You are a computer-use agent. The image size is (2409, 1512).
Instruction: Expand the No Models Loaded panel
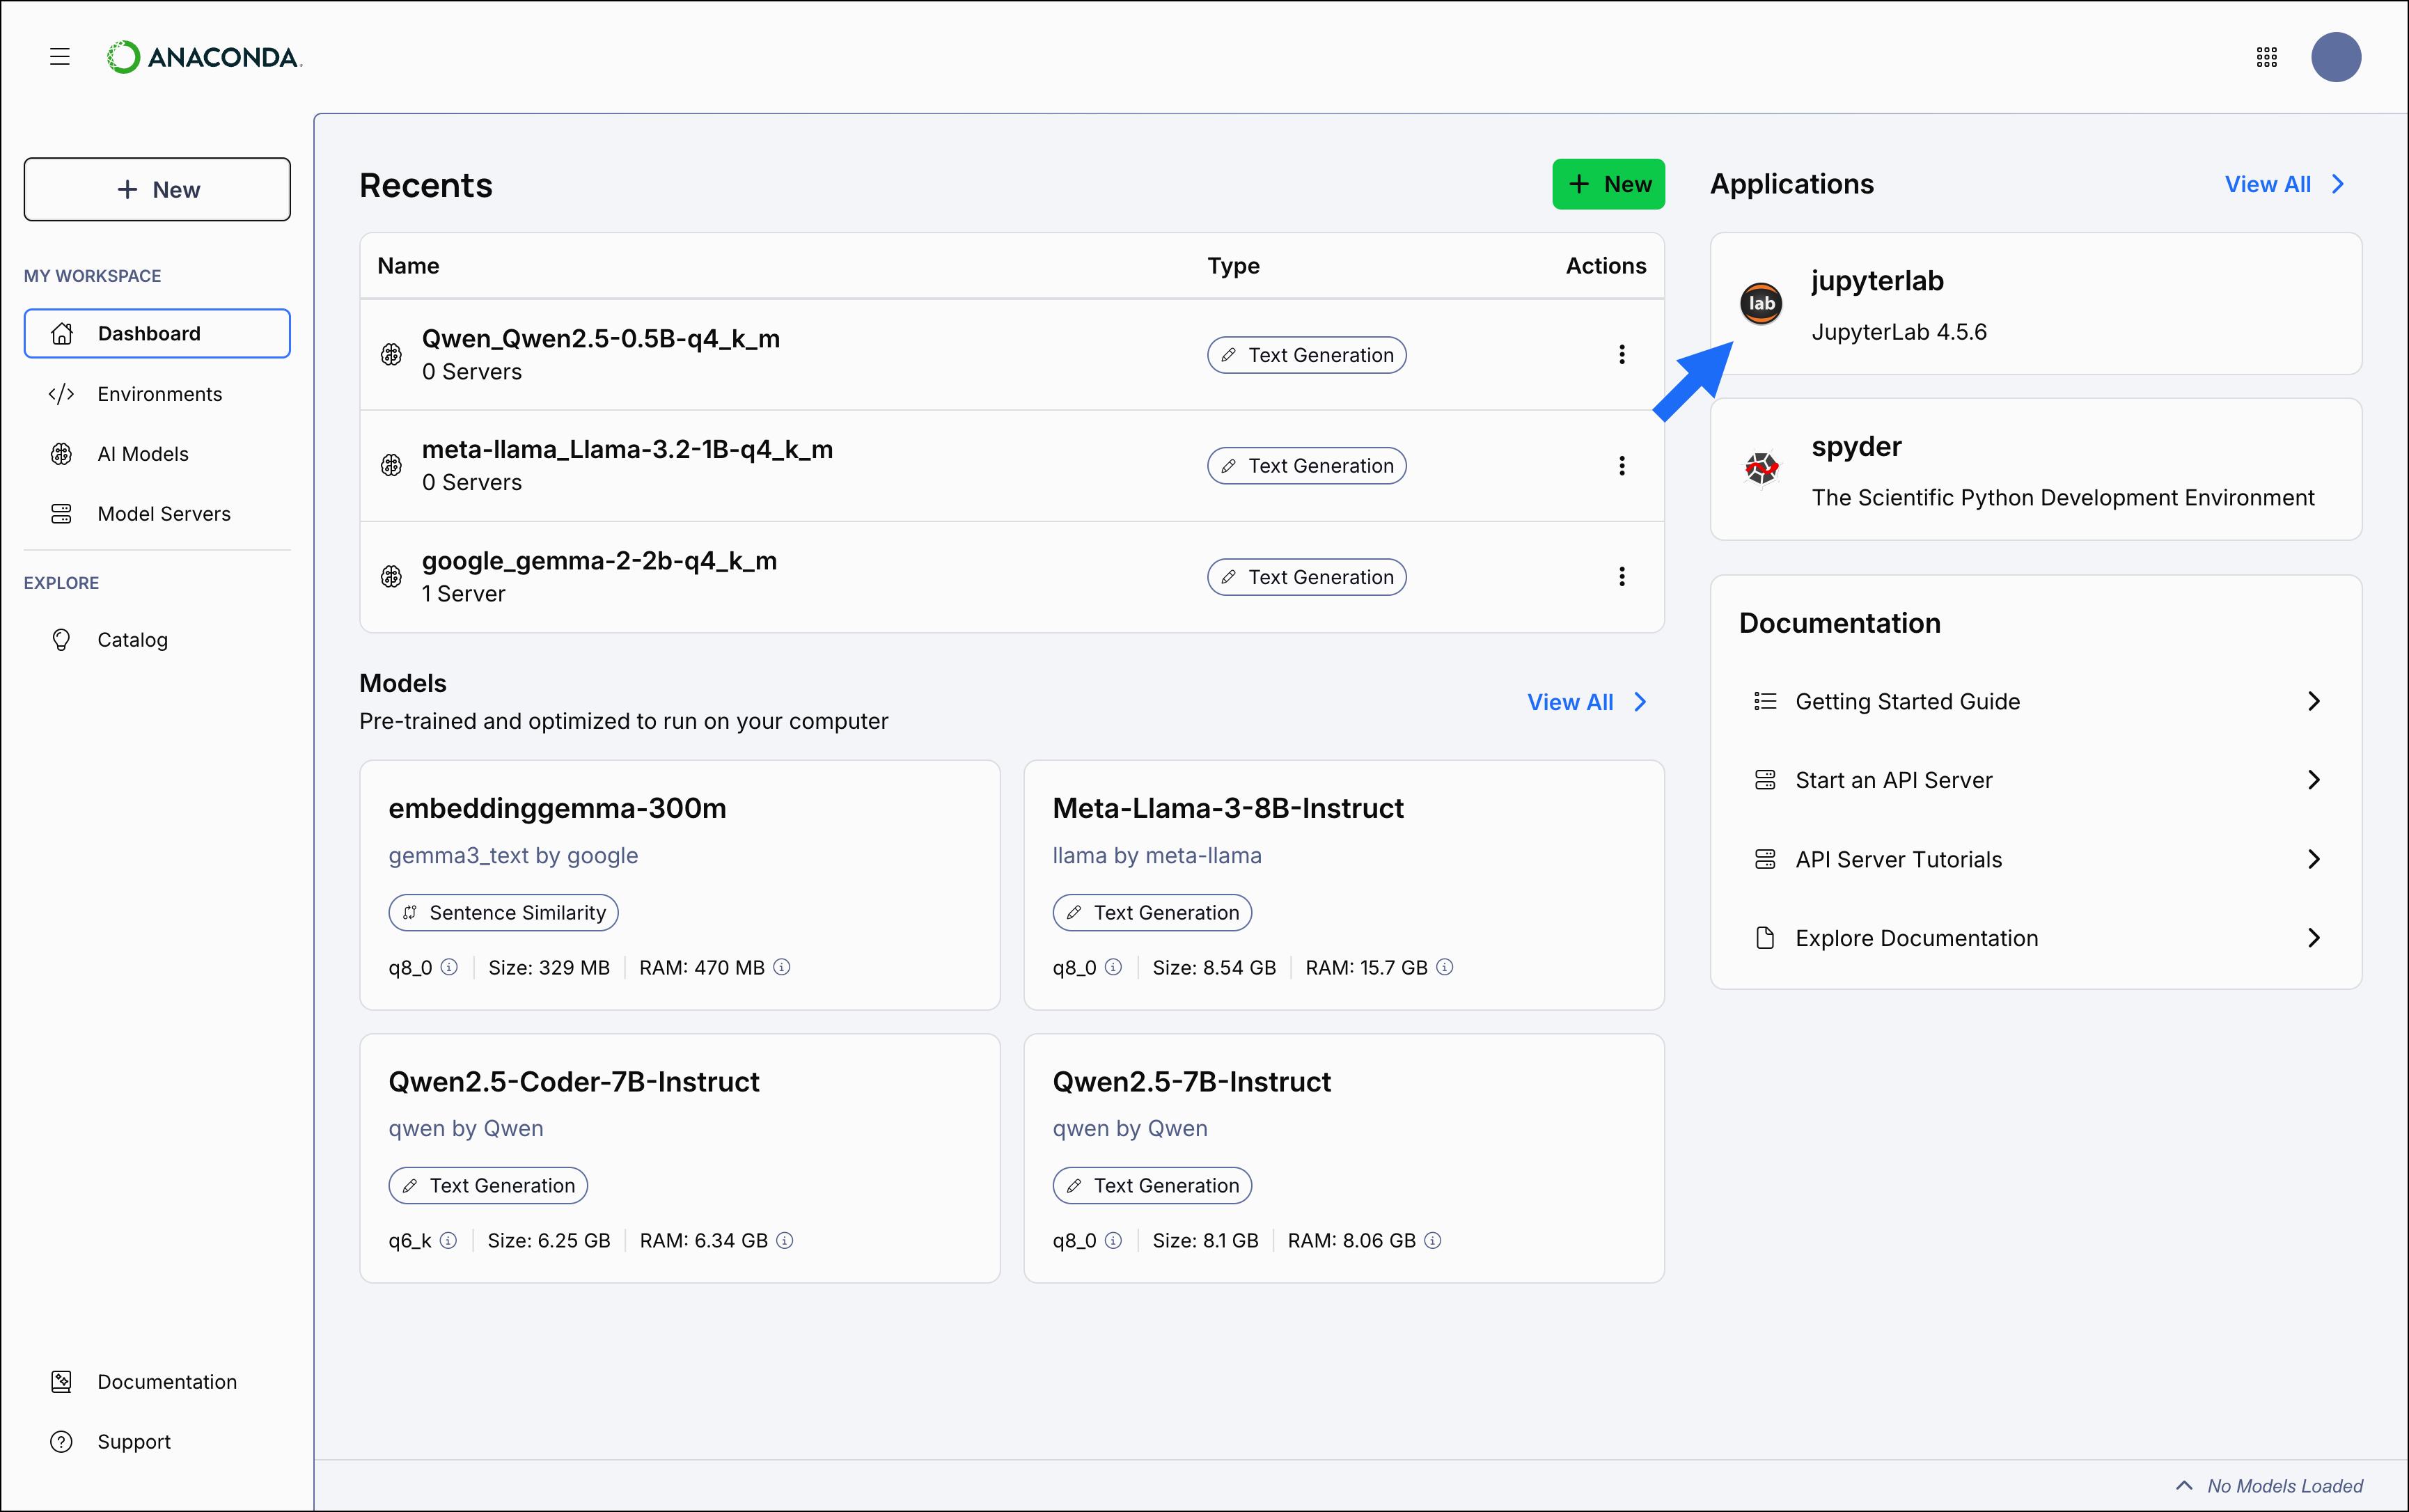[x=2269, y=1486]
